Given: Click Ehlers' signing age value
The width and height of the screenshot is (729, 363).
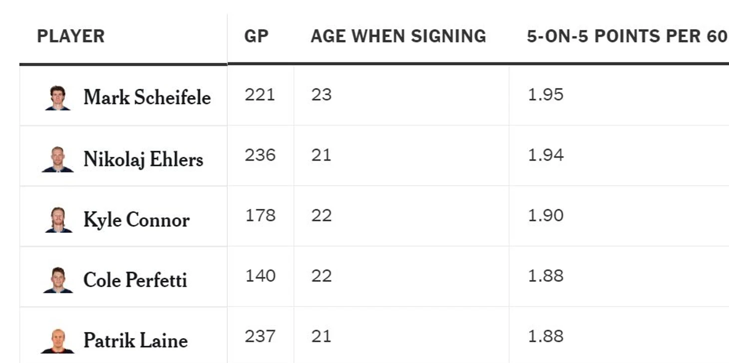Looking at the screenshot, I should [321, 155].
